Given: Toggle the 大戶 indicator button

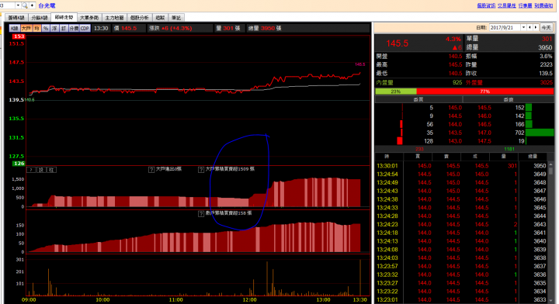Looking at the screenshot, I should (x=26, y=28).
